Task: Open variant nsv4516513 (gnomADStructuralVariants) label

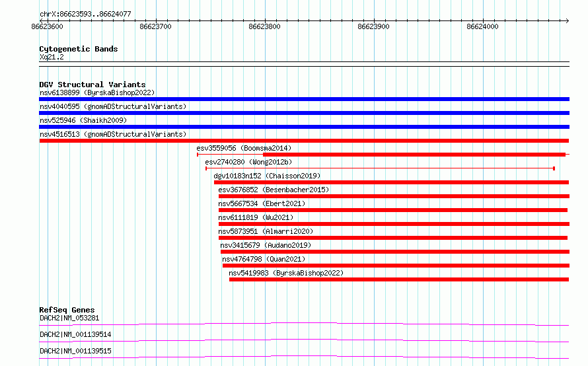Action: point(113,134)
